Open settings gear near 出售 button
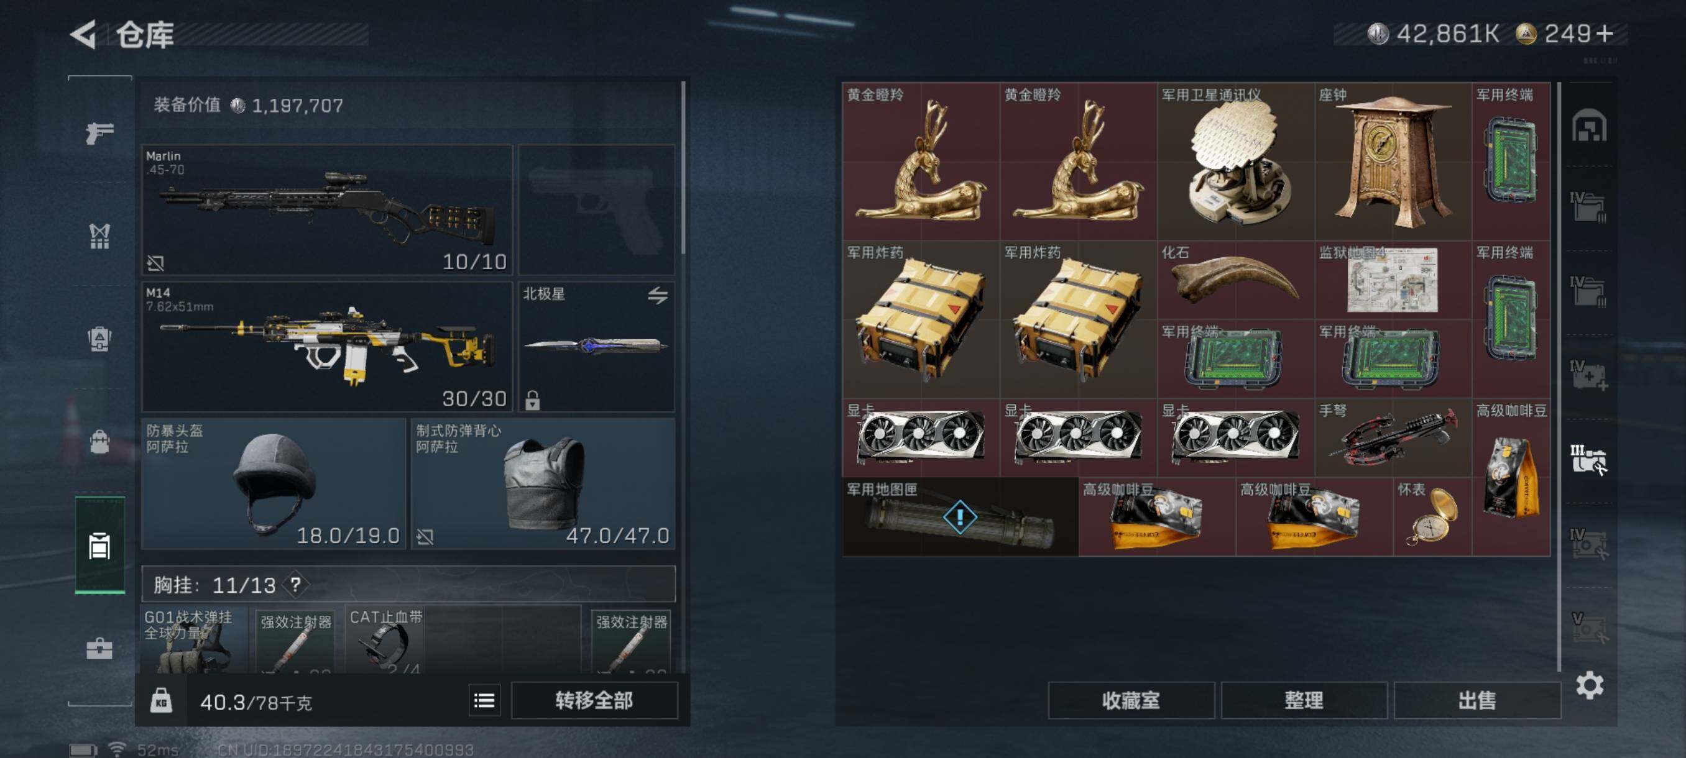The image size is (1686, 758). 1589,685
